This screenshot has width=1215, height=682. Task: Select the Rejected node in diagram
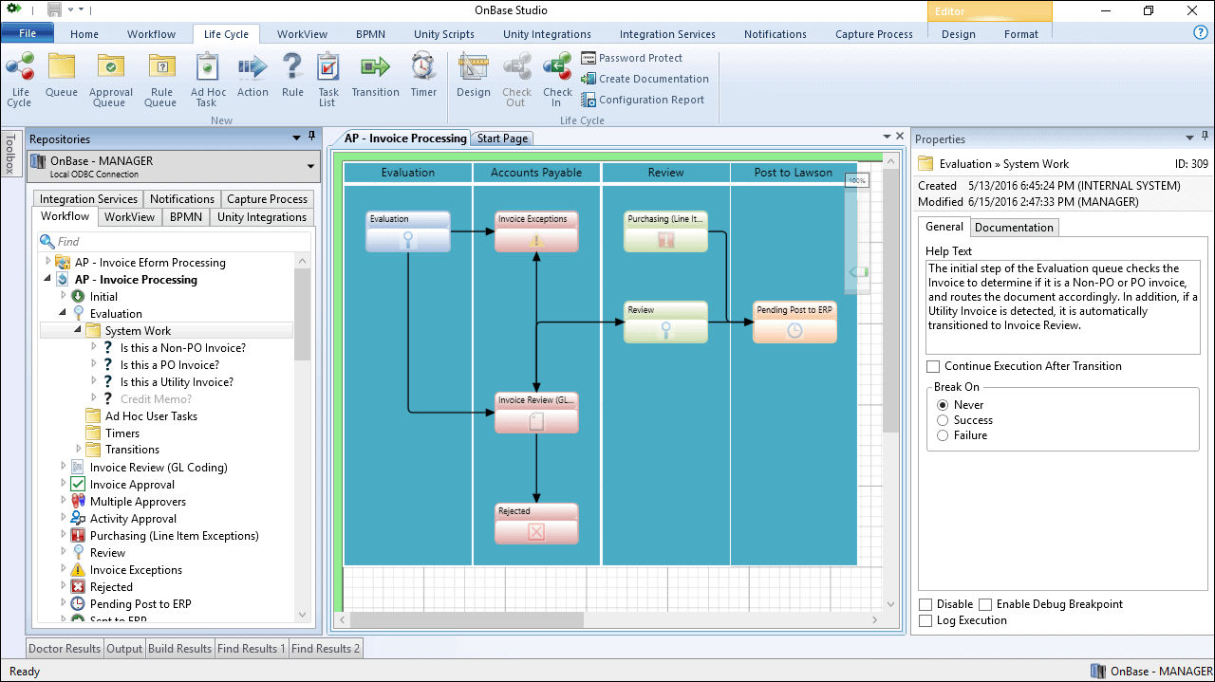[536, 524]
